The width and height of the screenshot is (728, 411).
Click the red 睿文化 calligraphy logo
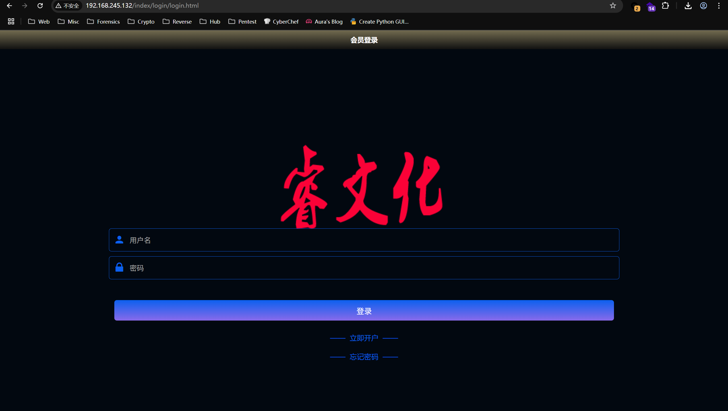click(x=362, y=186)
